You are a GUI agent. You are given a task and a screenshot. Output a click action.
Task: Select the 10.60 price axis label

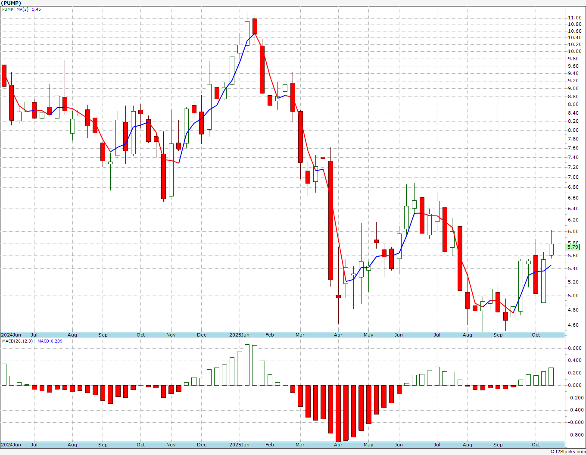coord(574,31)
